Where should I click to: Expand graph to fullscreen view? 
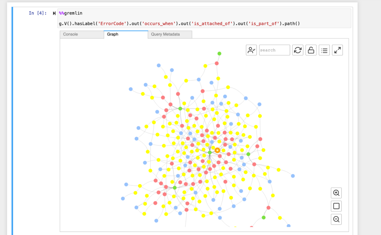pyautogui.click(x=338, y=50)
